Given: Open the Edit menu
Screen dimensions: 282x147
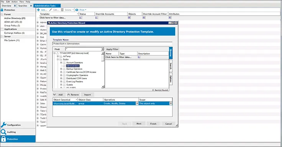Looking at the screenshot, I should tap(8, 2).
